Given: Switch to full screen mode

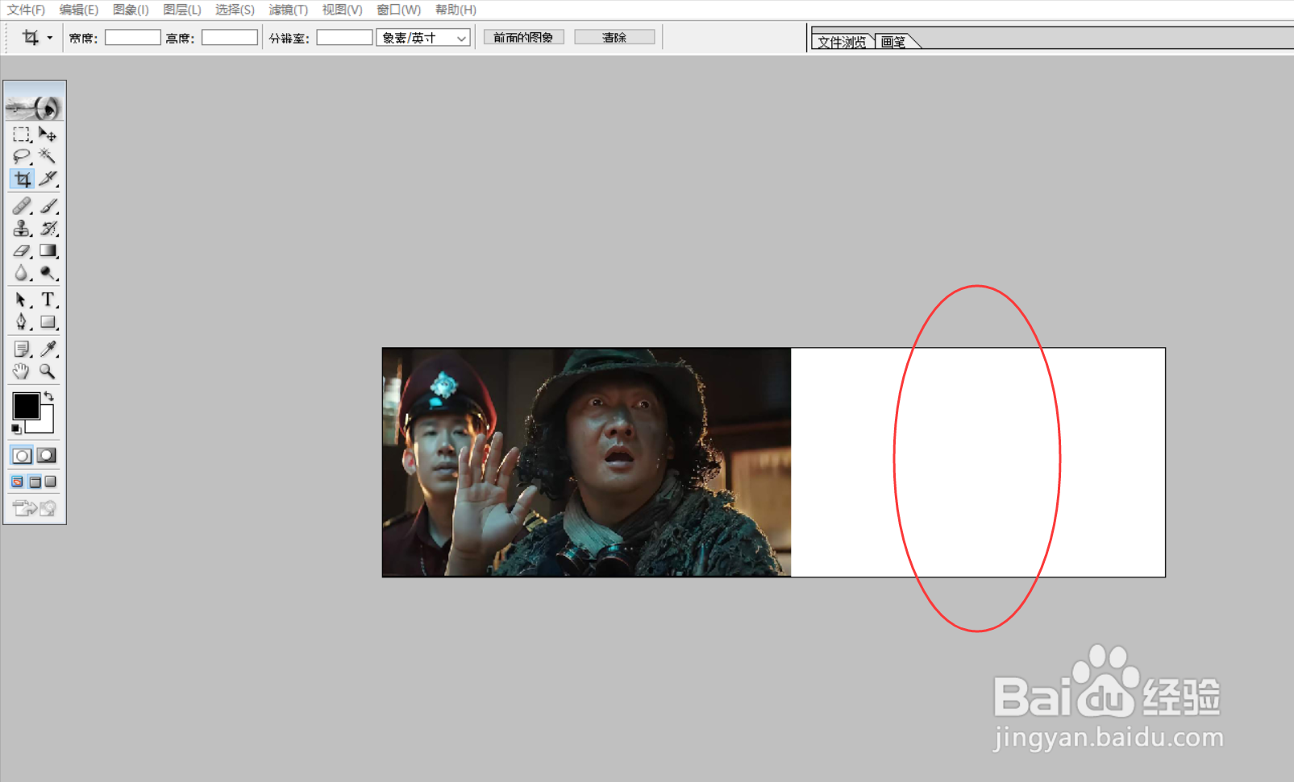Looking at the screenshot, I should click(x=51, y=482).
